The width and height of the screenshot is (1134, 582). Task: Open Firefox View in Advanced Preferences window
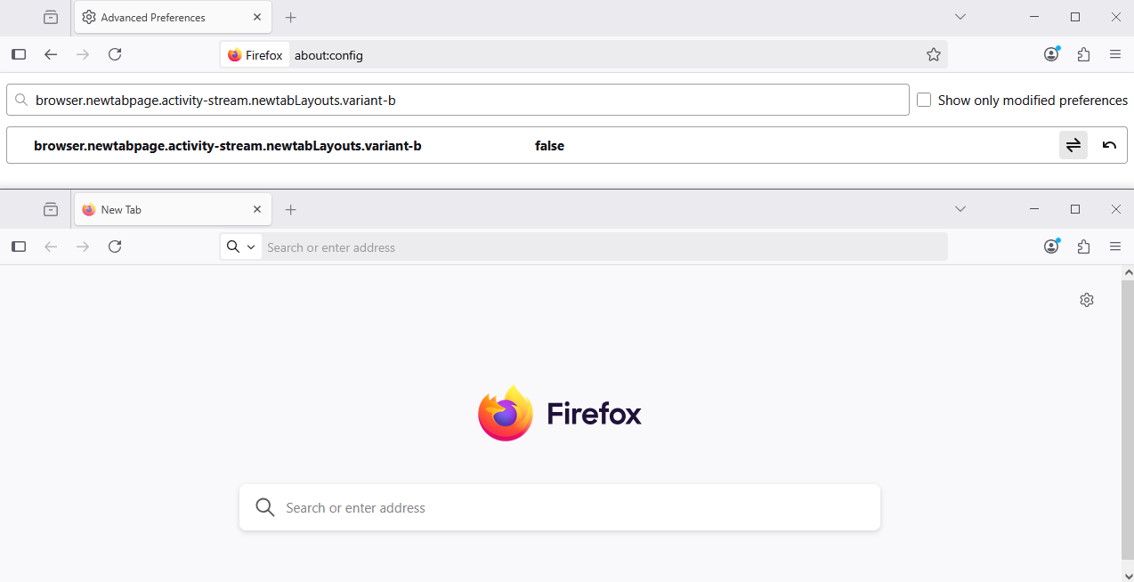point(51,17)
